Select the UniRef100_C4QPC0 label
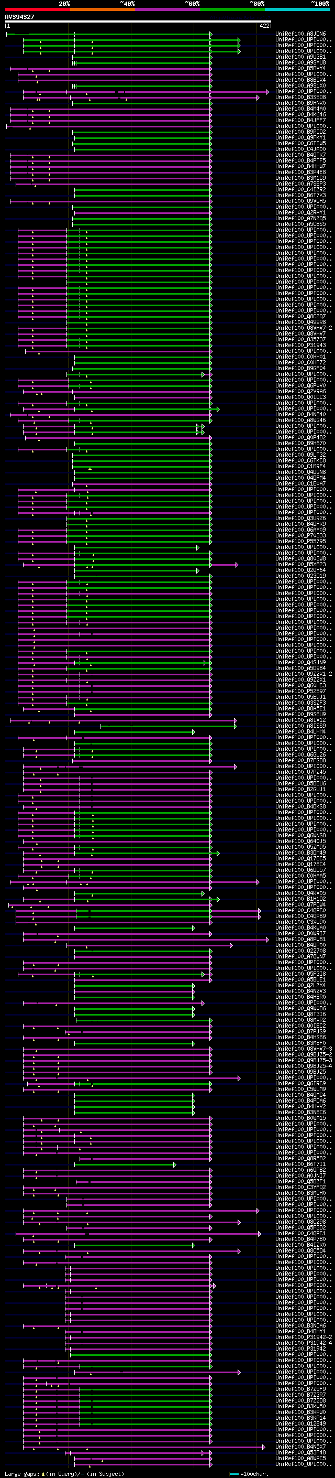 (300, 910)
